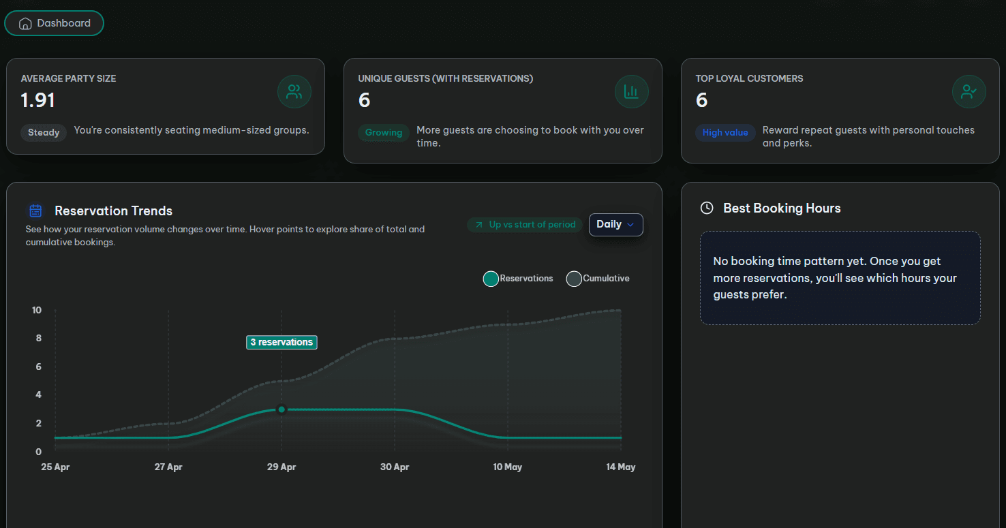Click the High value badge
1006x528 pixels.
point(725,133)
